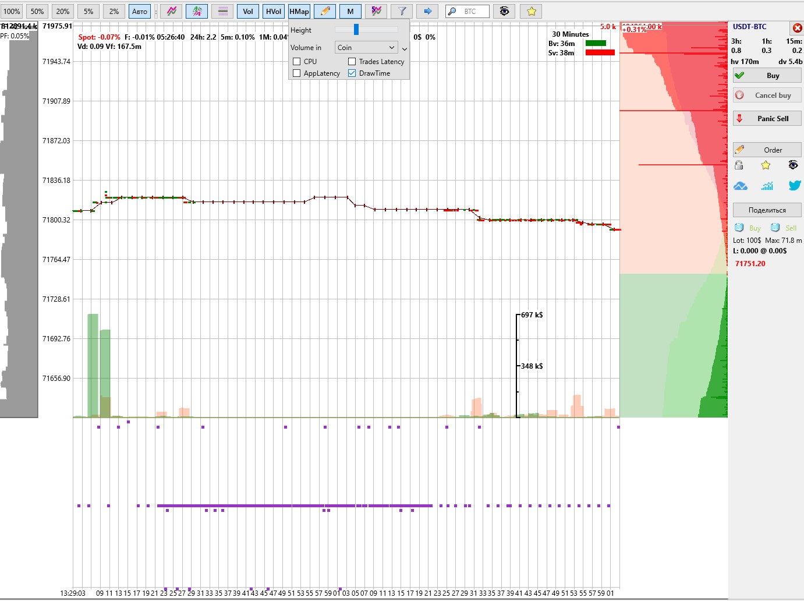Toggle the eye icon in top toolbar
Image resolution: width=804 pixels, height=601 pixels.
[x=504, y=11]
